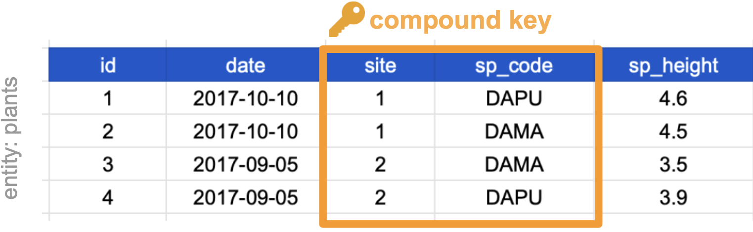Click the cell with id 3
The width and height of the screenshot is (753, 232).
click(107, 165)
